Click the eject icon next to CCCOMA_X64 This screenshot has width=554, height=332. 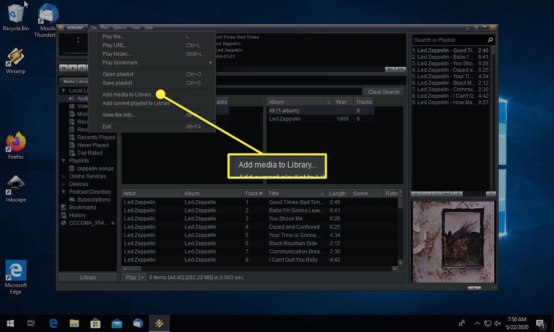[x=113, y=223]
